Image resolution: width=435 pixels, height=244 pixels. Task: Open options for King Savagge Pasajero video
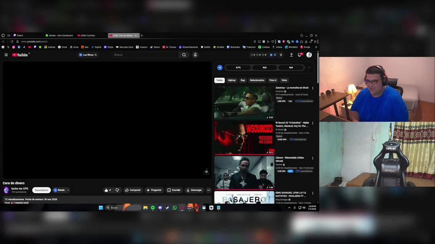(313, 193)
